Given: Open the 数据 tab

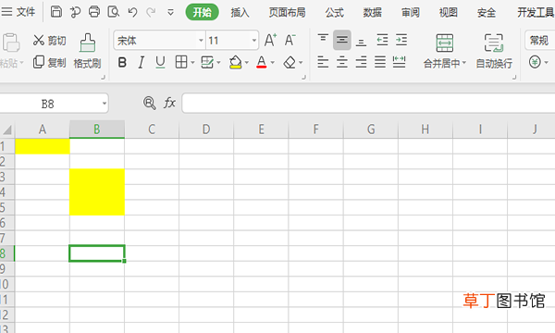Looking at the screenshot, I should tap(373, 12).
